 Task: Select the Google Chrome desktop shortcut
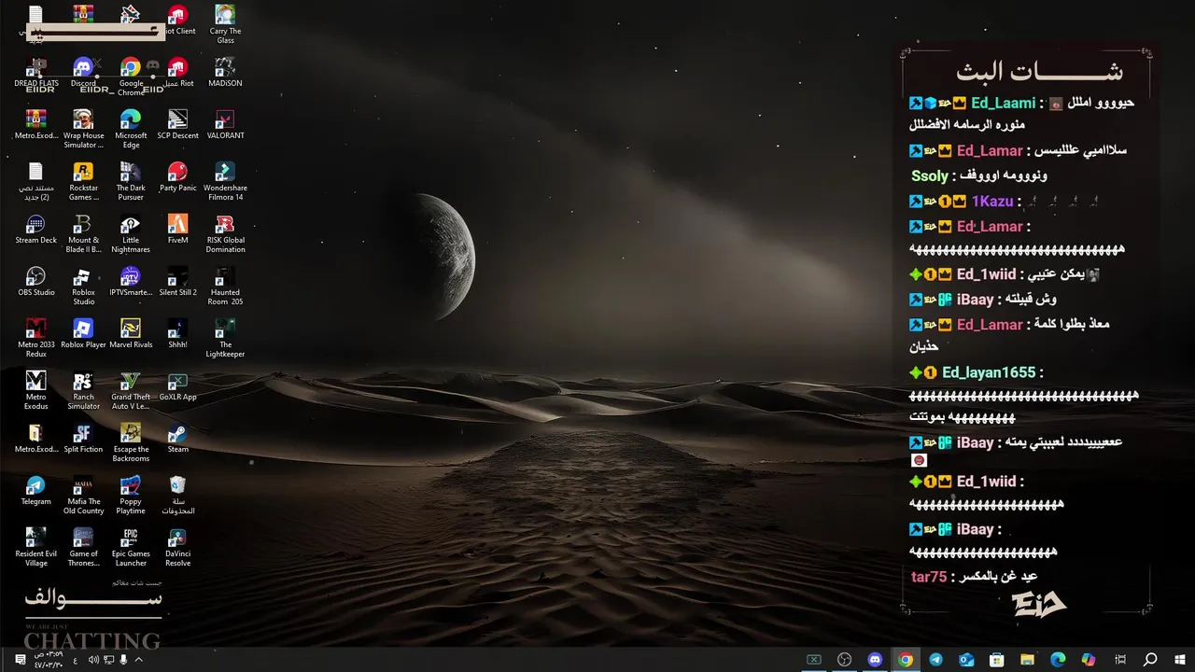(x=131, y=77)
